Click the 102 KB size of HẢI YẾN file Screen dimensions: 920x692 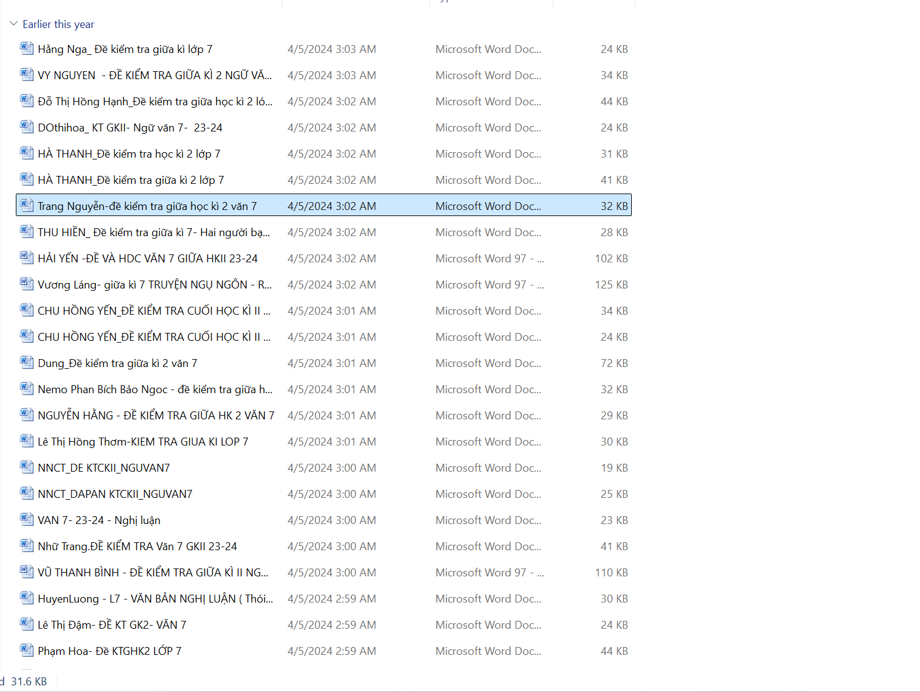pos(611,259)
